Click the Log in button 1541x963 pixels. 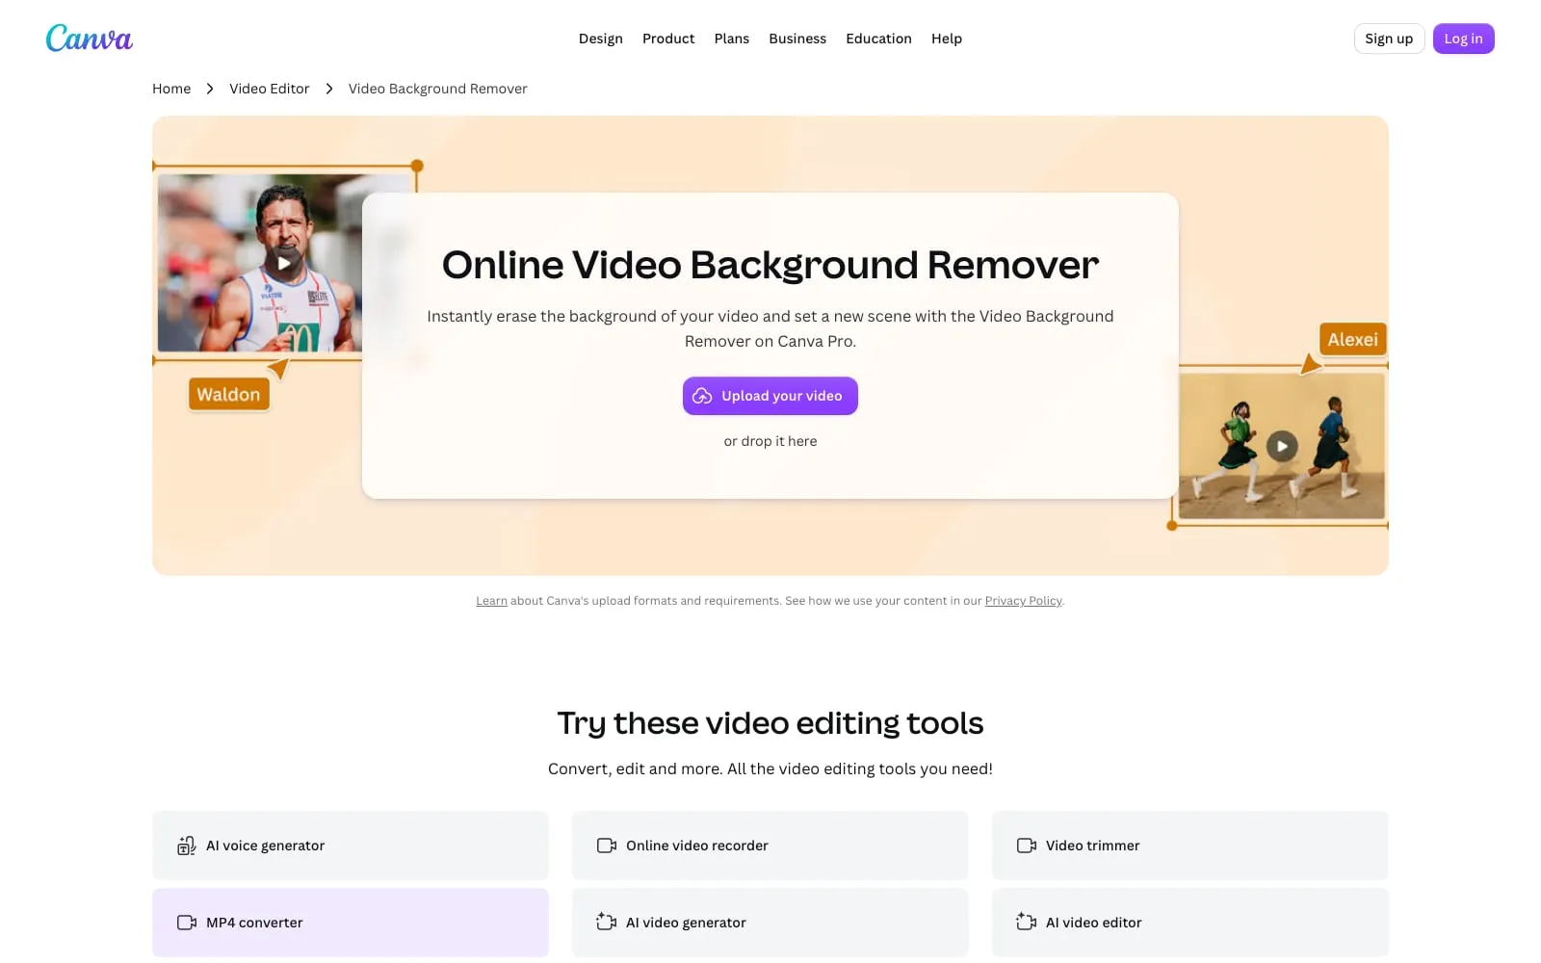click(x=1463, y=39)
